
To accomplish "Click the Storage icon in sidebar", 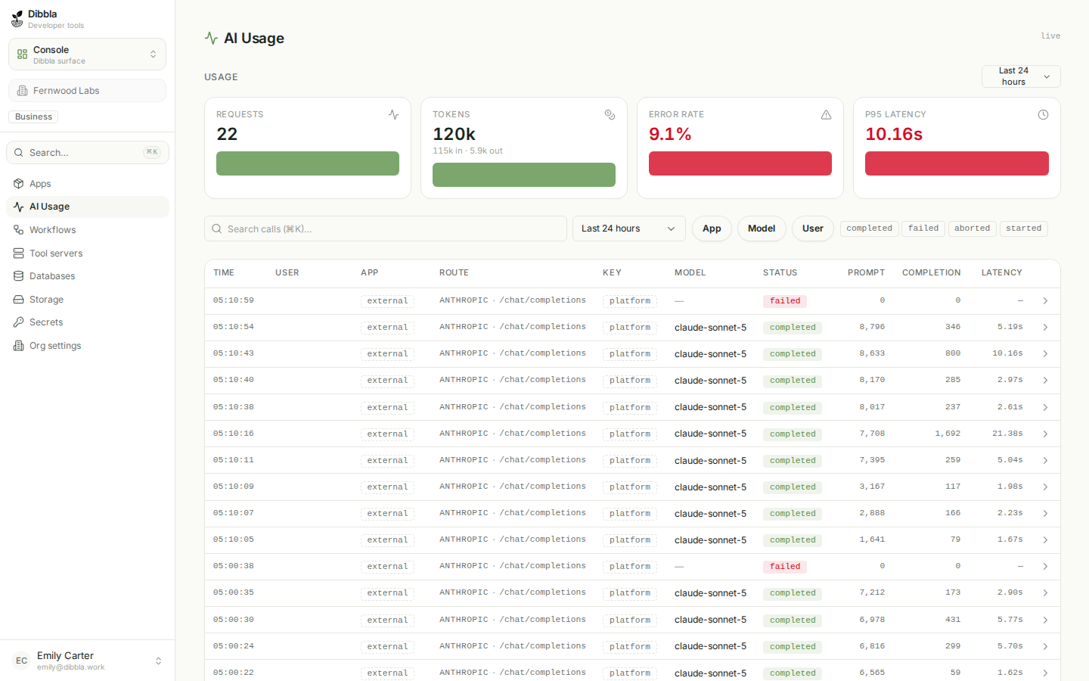I will click(x=18, y=300).
